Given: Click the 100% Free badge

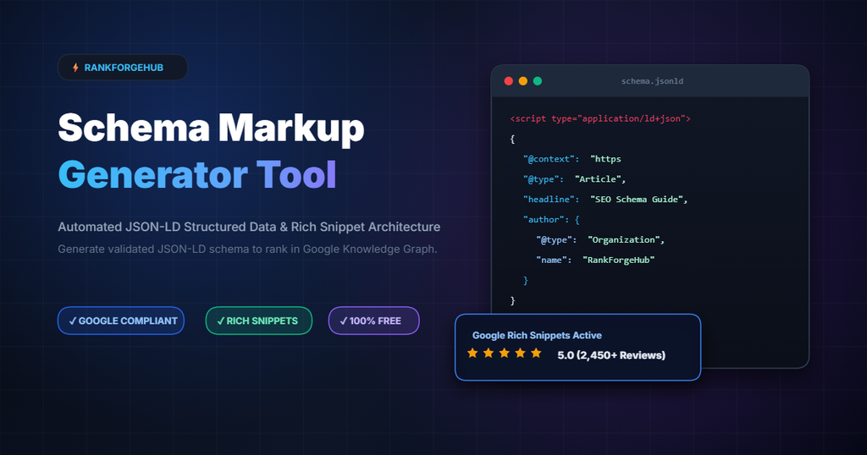Looking at the screenshot, I should 373,321.
